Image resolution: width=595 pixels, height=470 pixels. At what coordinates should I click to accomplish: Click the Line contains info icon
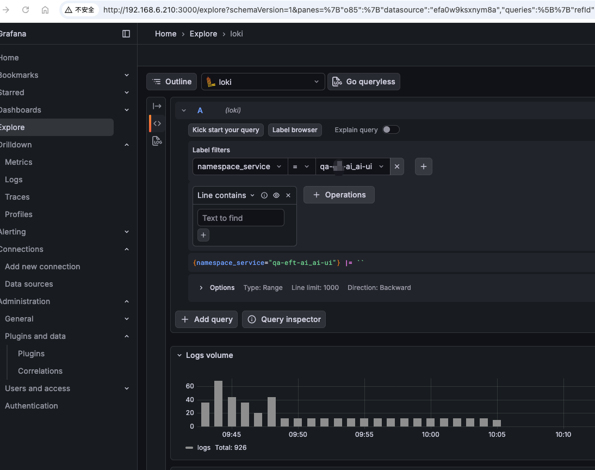coord(264,195)
